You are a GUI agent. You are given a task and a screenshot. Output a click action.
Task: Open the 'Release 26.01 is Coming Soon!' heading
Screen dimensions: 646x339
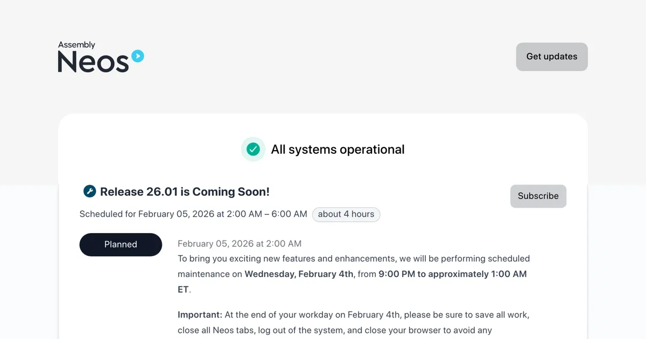185,192
